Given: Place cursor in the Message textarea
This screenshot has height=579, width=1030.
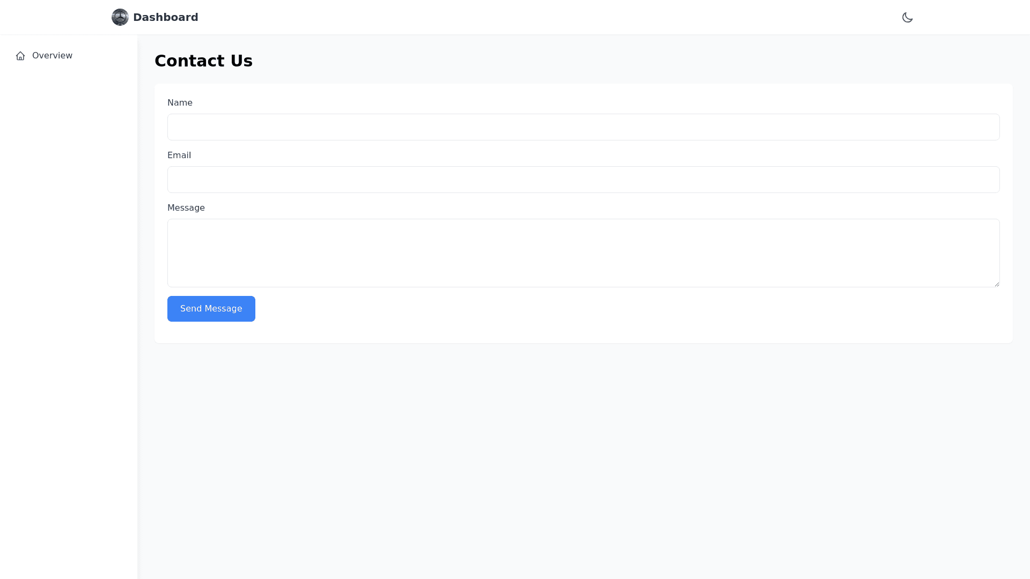Looking at the screenshot, I should [x=583, y=253].
